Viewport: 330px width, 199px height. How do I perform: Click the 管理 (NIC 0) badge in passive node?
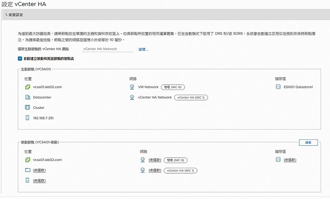pos(175,160)
